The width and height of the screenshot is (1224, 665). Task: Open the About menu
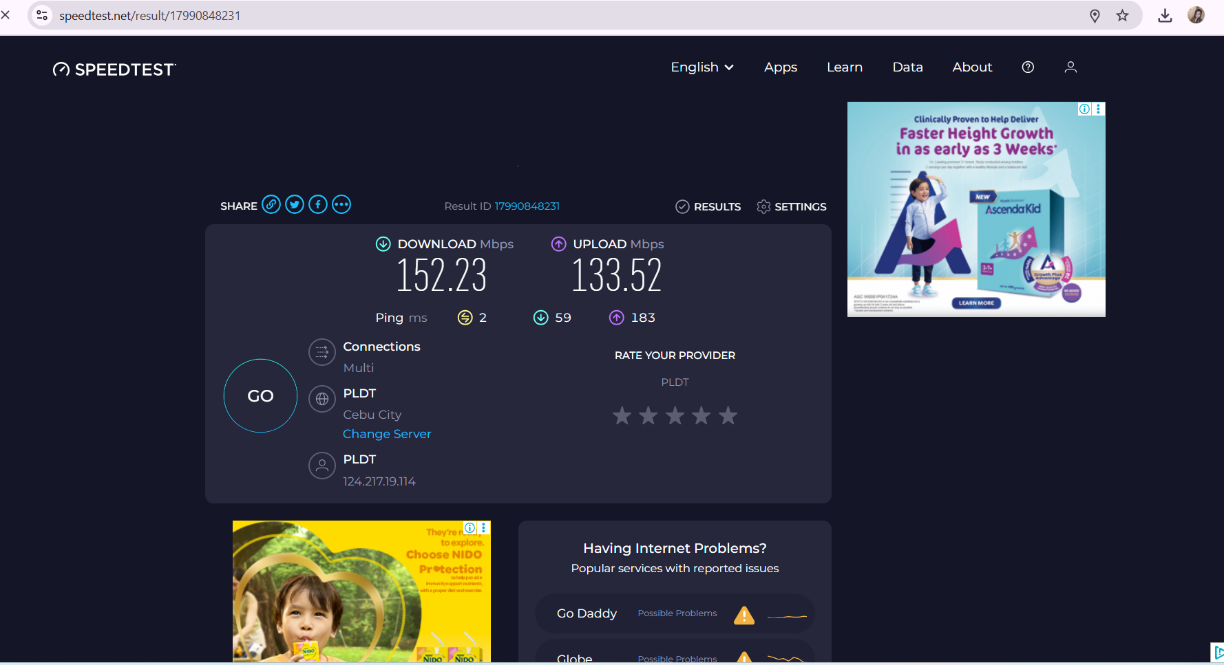[973, 67]
